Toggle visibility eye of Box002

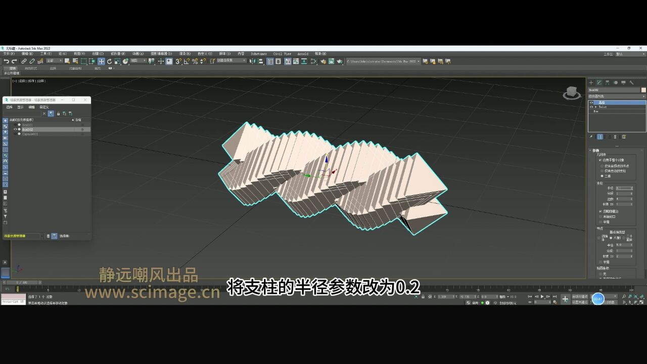coord(15,129)
